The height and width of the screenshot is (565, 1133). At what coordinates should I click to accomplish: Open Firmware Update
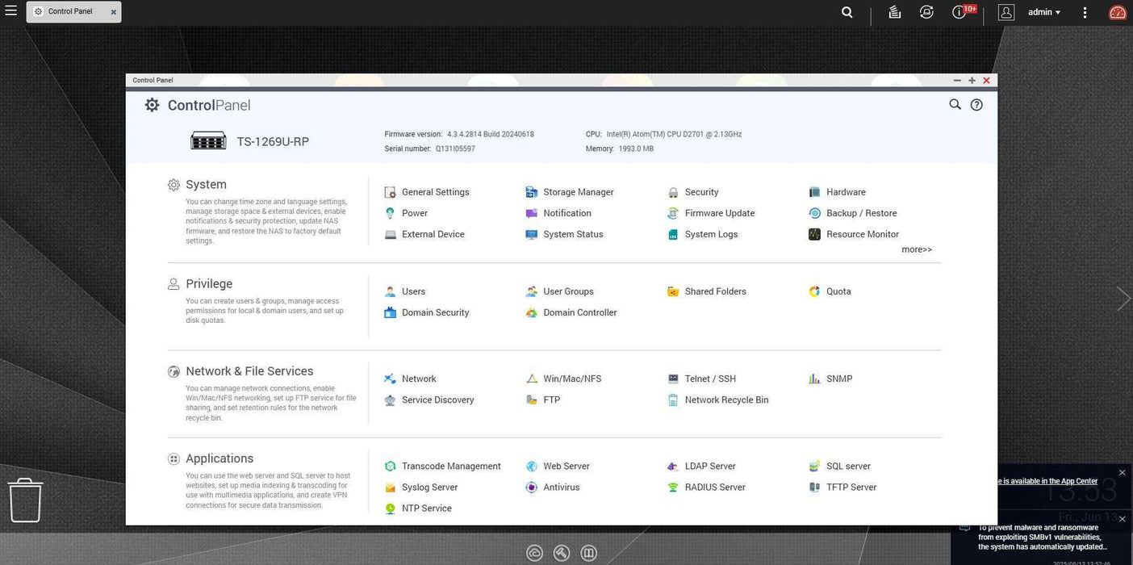pos(711,213)
